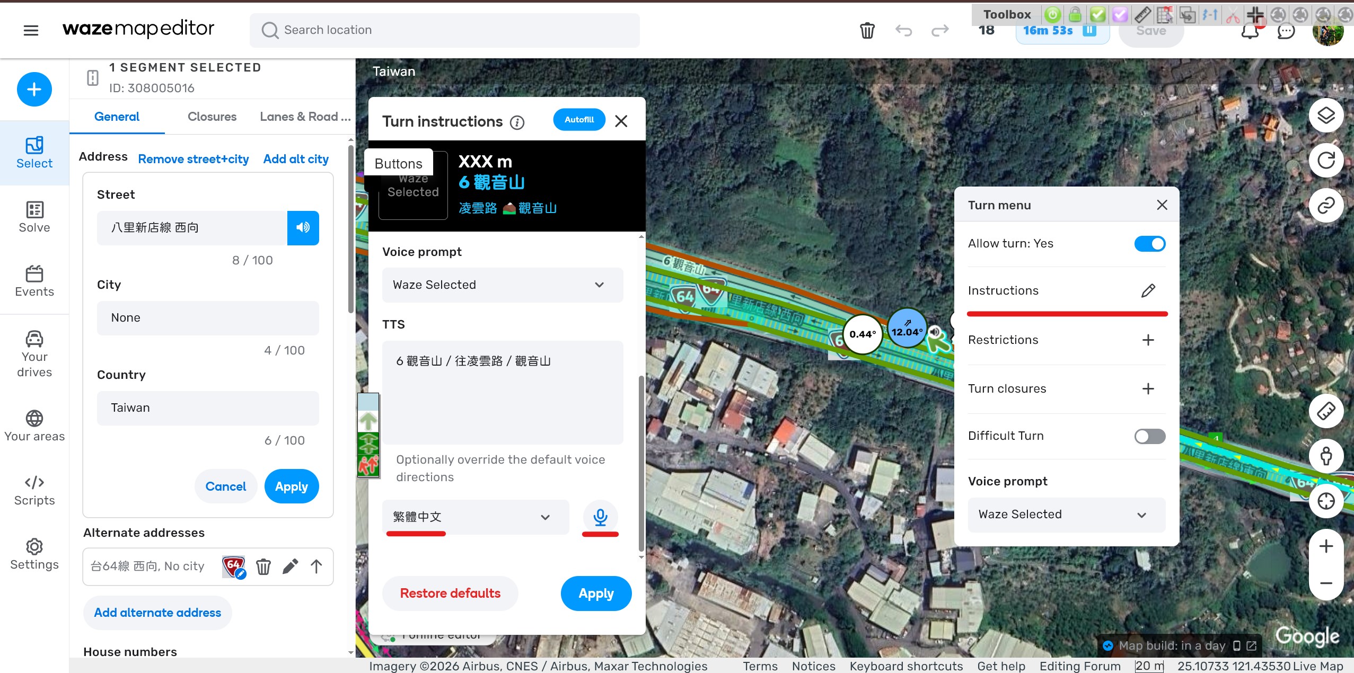Image resolution: width=1354 pixels, height=673 pixels.
Task: Click the TTS microphone icon
Action: [x=600, y=517]
